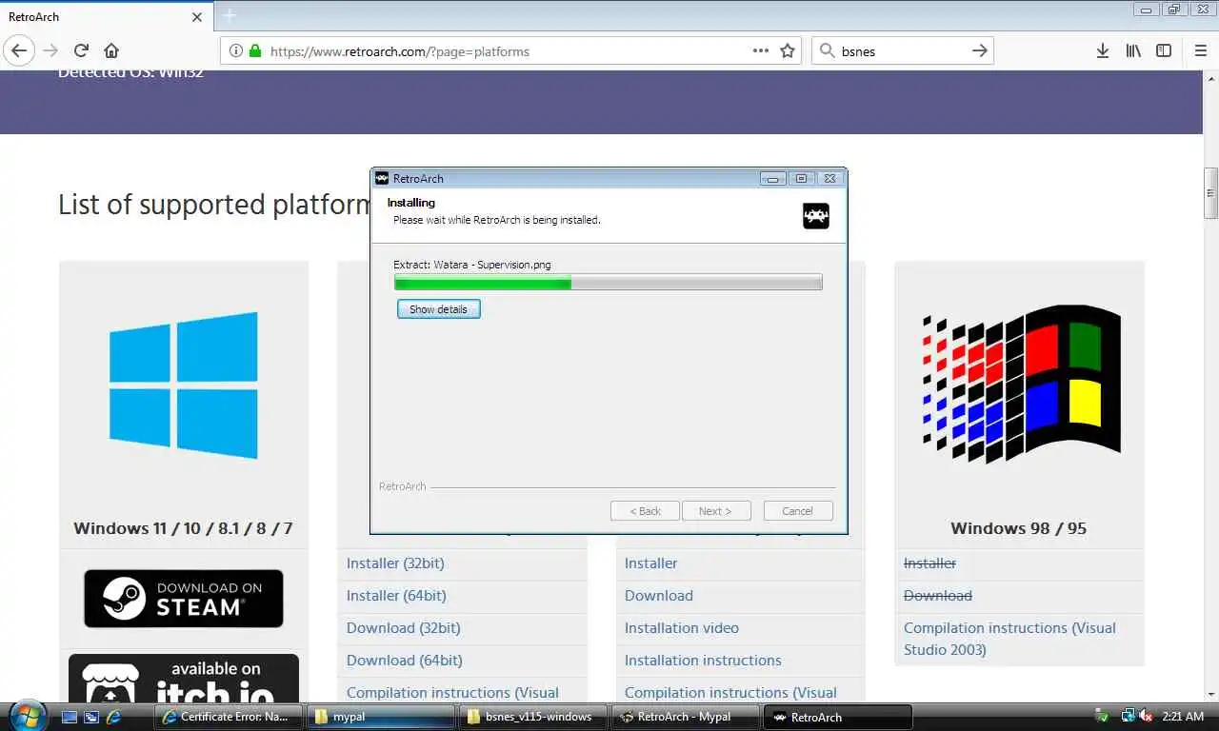Click Show Desktop quick launch icon
1219x731 pixels.
(70, 717)
